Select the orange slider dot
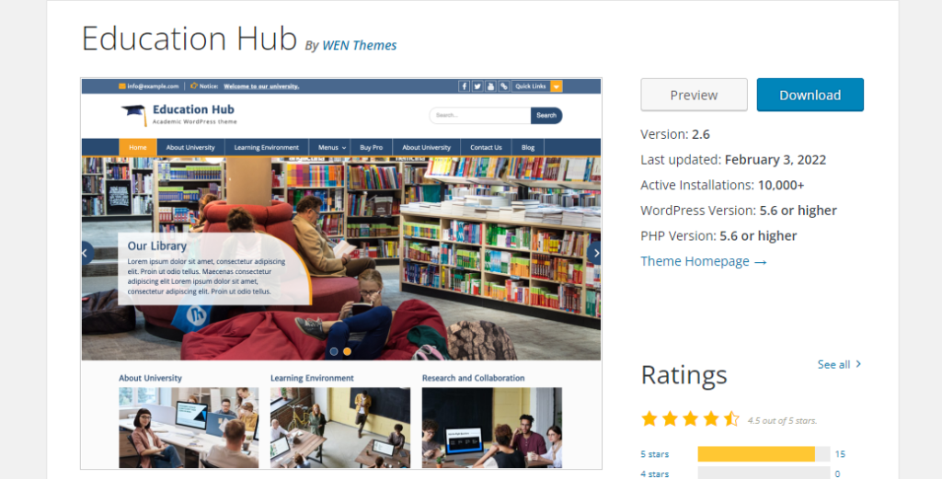The height and width of the screenshot is (479, 942). coord(347,352)
